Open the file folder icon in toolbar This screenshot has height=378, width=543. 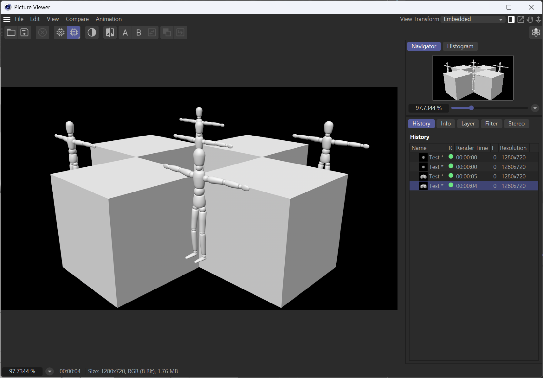(x=11, y=32)
